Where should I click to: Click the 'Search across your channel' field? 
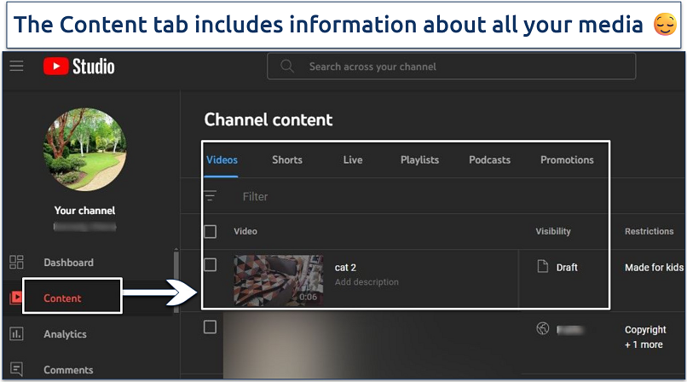click(x=460, y=67)
